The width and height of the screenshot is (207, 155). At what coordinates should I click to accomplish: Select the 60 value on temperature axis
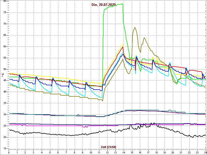tap(4, 47)
